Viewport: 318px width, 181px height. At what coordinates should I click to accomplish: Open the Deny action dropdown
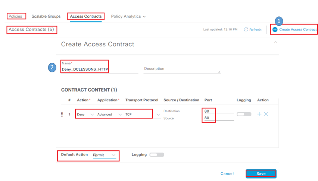pos(85,114)
